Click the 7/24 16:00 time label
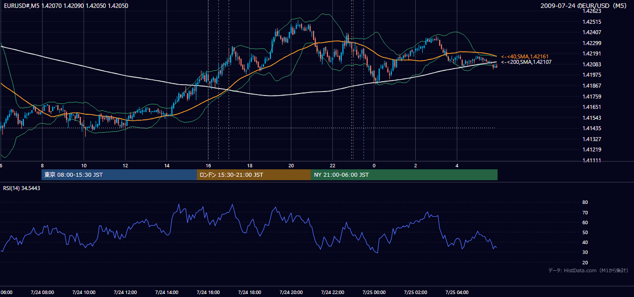 click(x=208, y=293)
